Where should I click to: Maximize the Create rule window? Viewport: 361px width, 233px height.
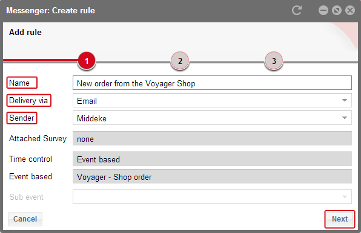coord(337,10)
